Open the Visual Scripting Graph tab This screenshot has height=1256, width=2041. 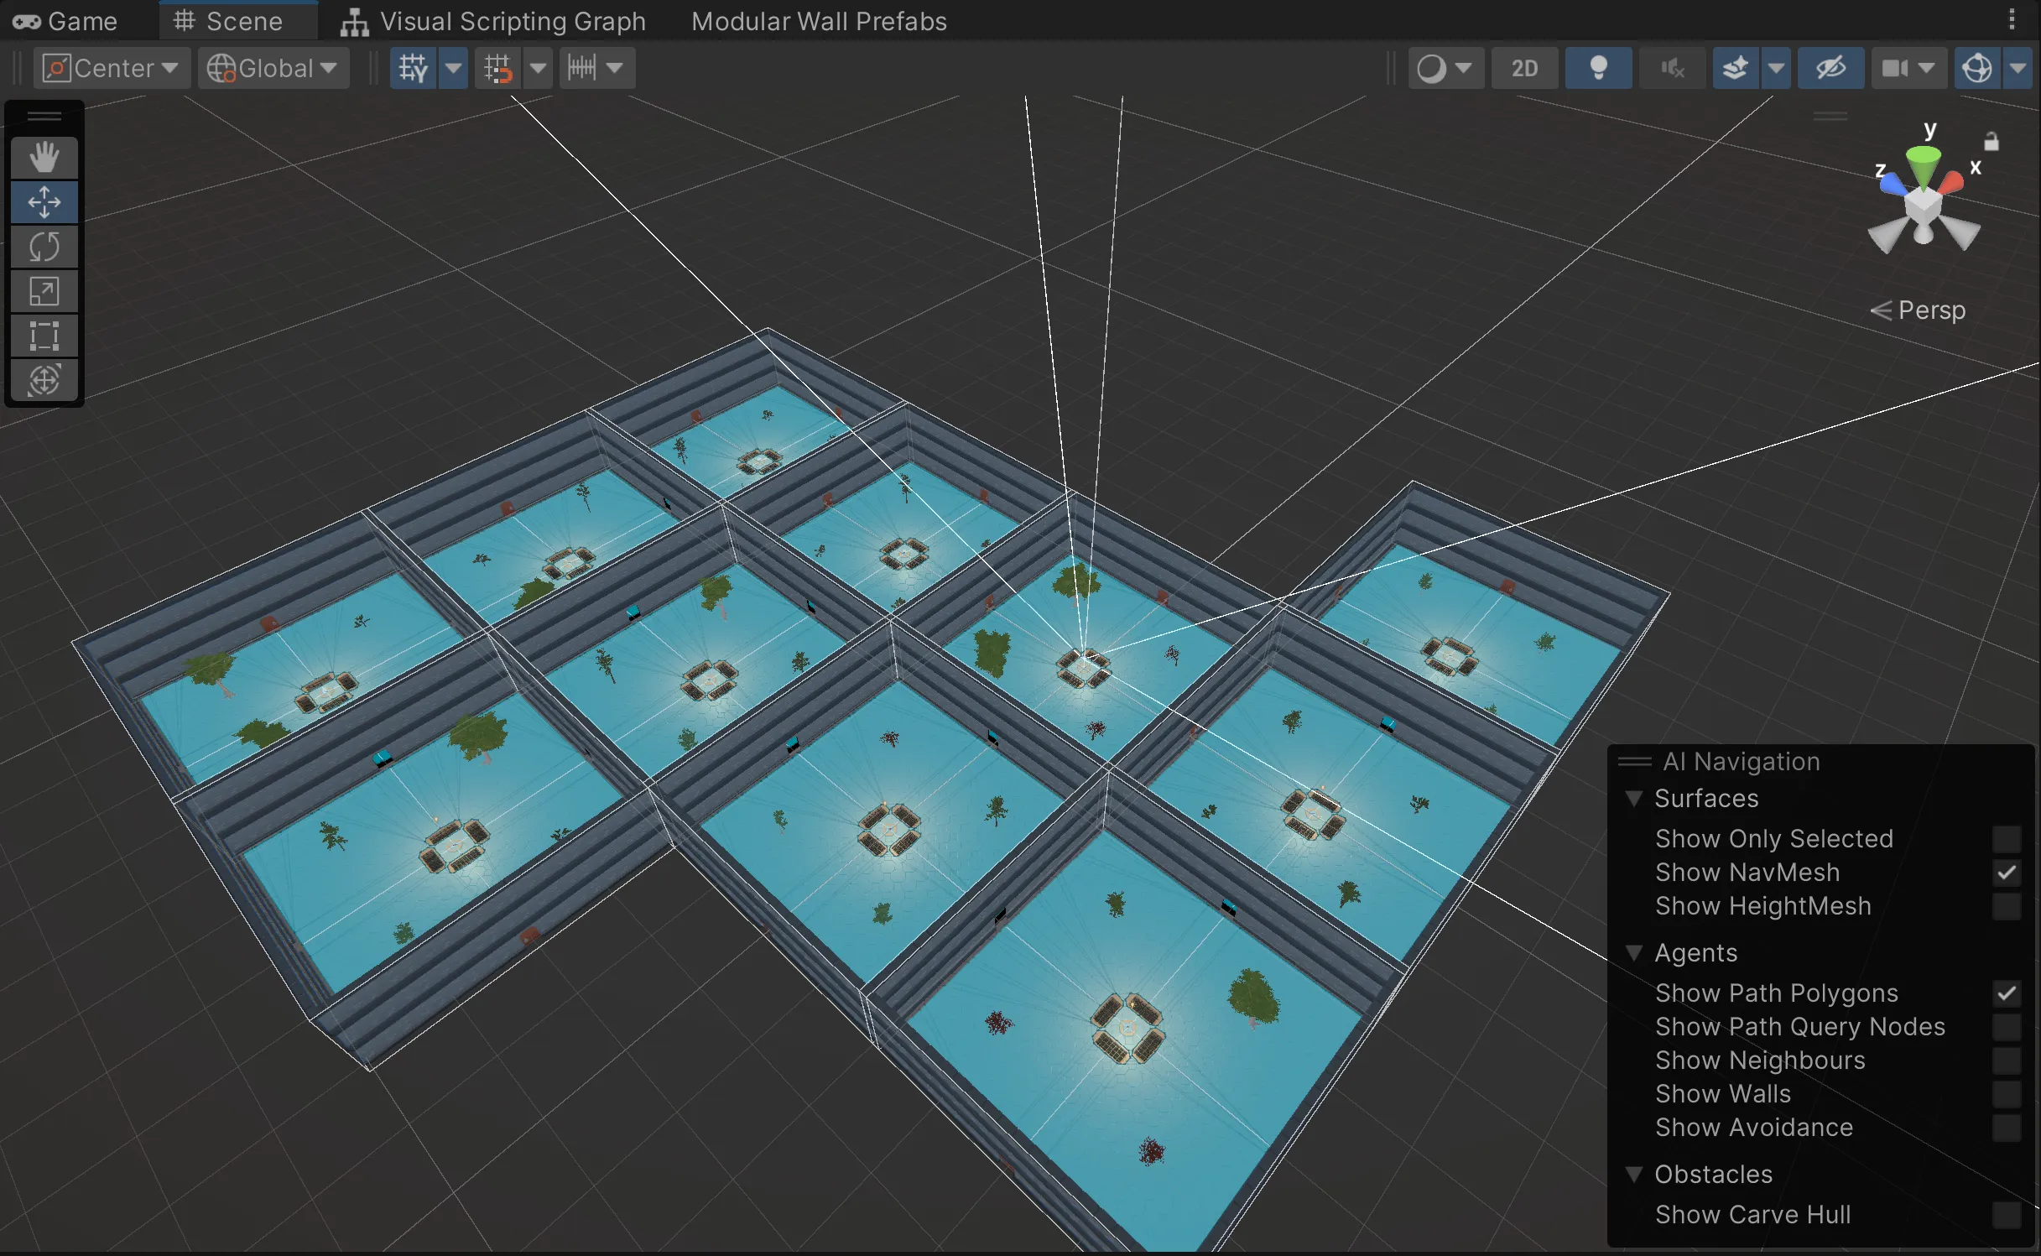pyautogui.click(x=495, y=21)
